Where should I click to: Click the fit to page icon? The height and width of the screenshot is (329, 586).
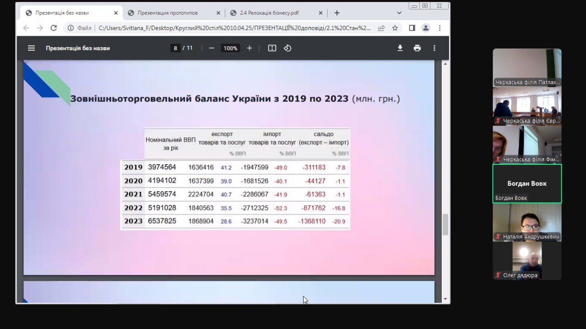(x=272, y=48)
